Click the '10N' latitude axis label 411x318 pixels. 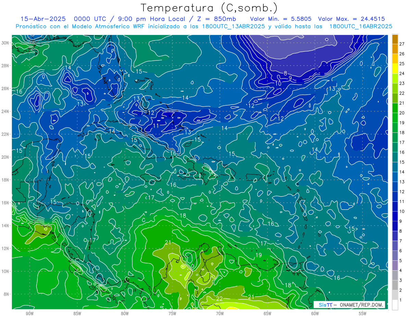pos(6,271)
